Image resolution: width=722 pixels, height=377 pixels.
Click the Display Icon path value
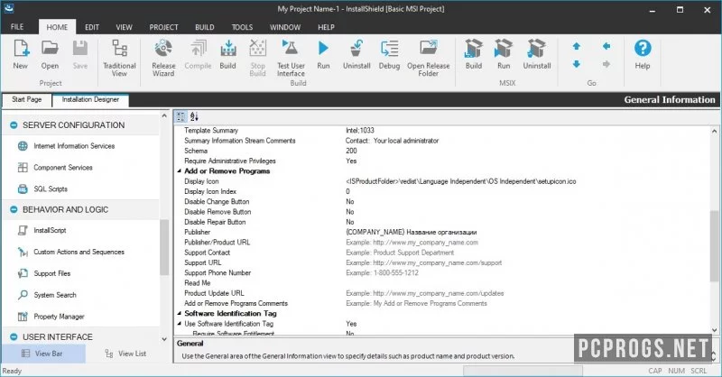526,181
